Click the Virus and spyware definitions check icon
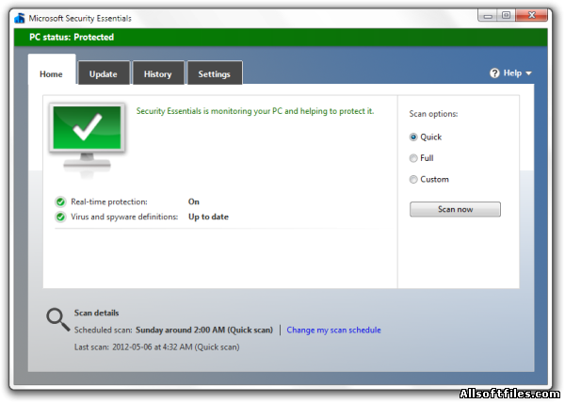The image size is (565, 403). 60,217
